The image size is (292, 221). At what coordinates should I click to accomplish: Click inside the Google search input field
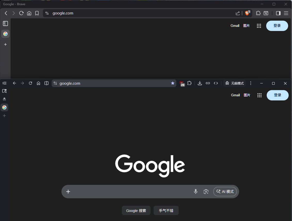click(129, 192)
